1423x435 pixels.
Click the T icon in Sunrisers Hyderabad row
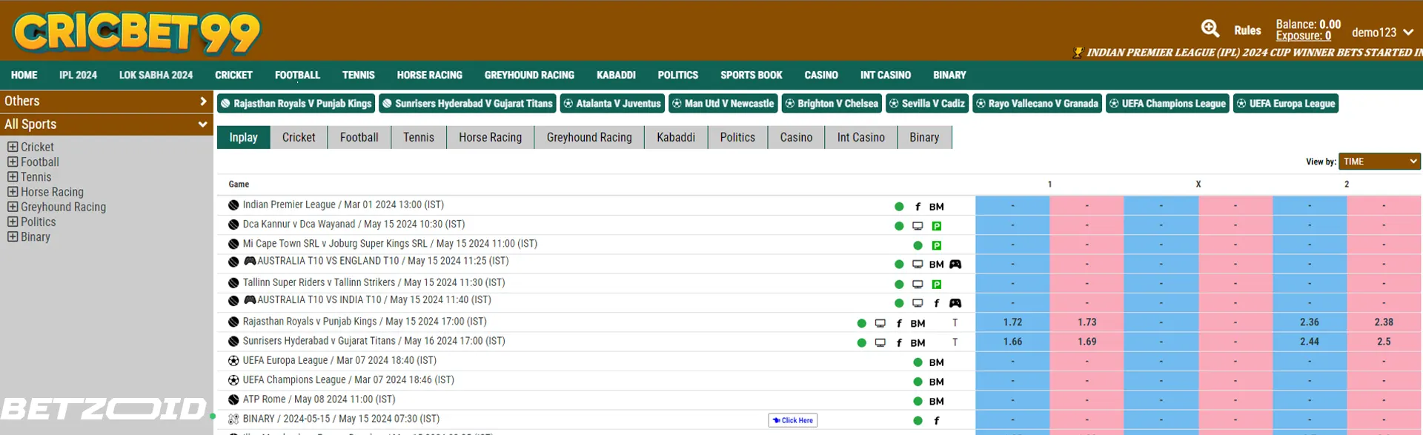pyautogui.click(x=955, y=342)
